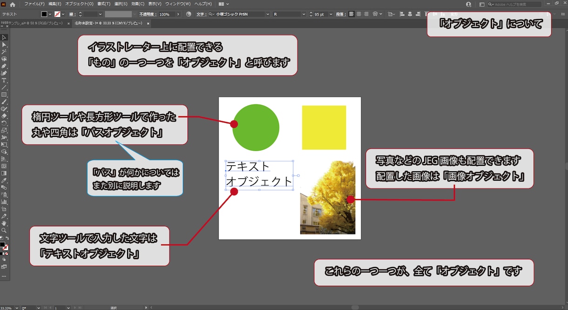Select the Gradient tool

[4, 173]
